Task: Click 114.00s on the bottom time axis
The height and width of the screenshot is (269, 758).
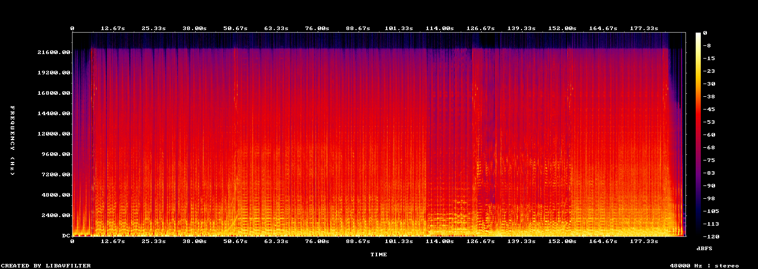Action: [x=440, y=241]
